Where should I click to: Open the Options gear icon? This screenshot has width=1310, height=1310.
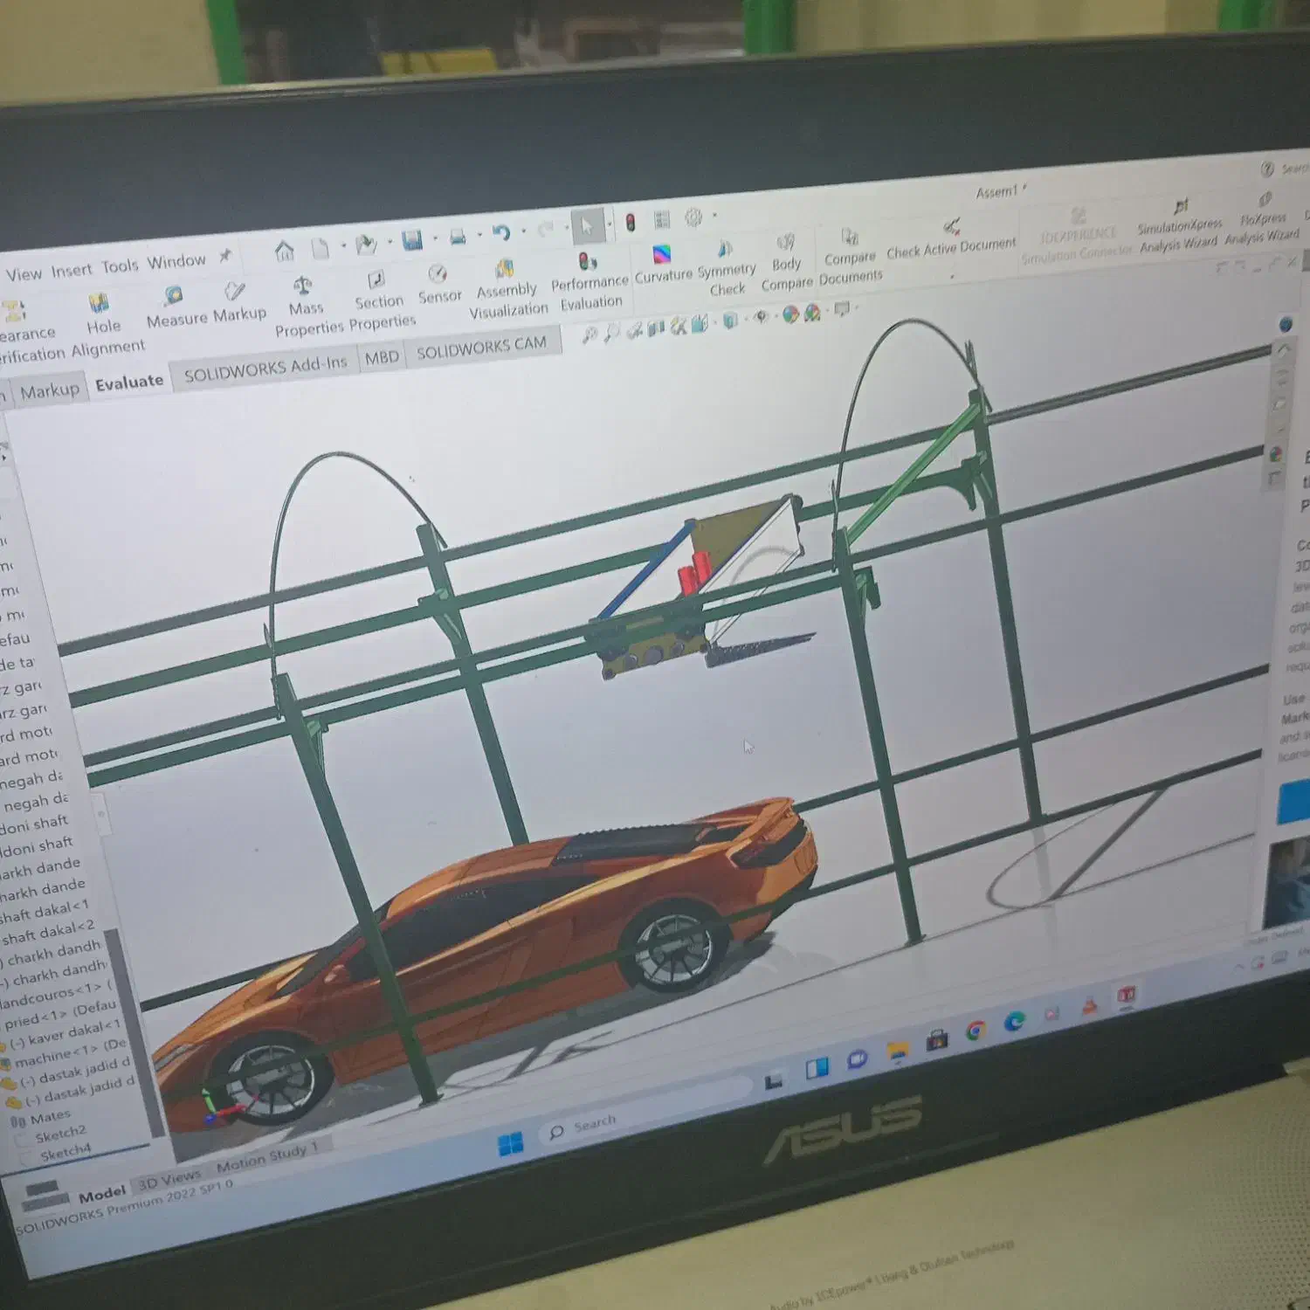693,217
